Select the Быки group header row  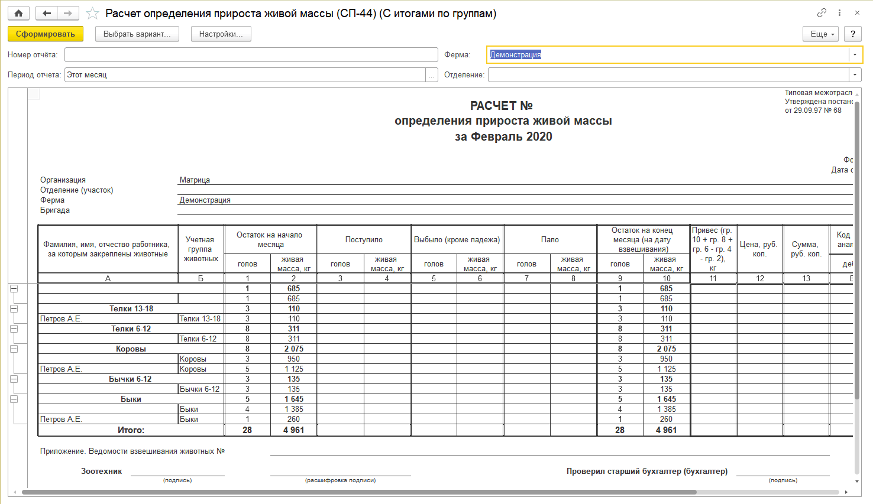[131, 399]
